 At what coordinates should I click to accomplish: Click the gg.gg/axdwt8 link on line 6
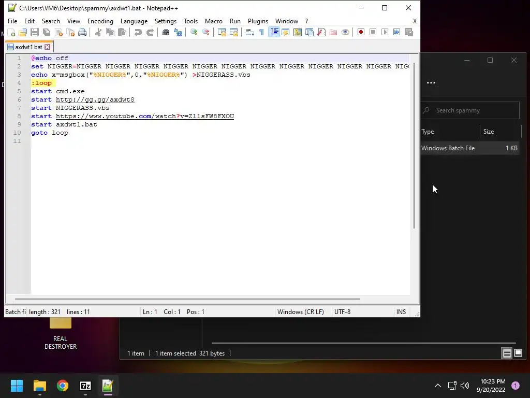95,99
